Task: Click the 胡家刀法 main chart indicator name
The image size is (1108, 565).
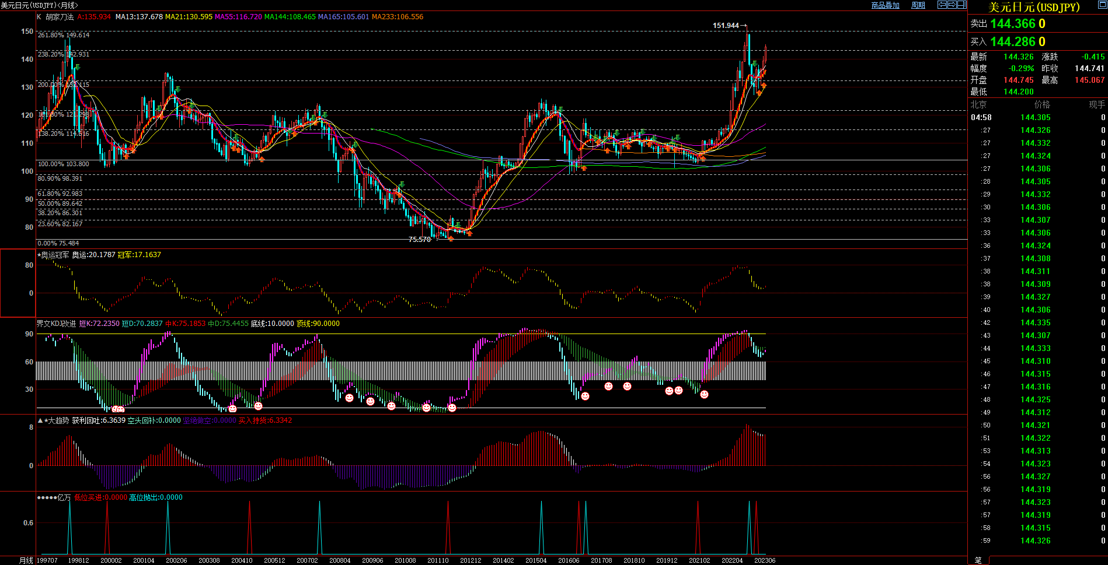Action: click(60, 17)
